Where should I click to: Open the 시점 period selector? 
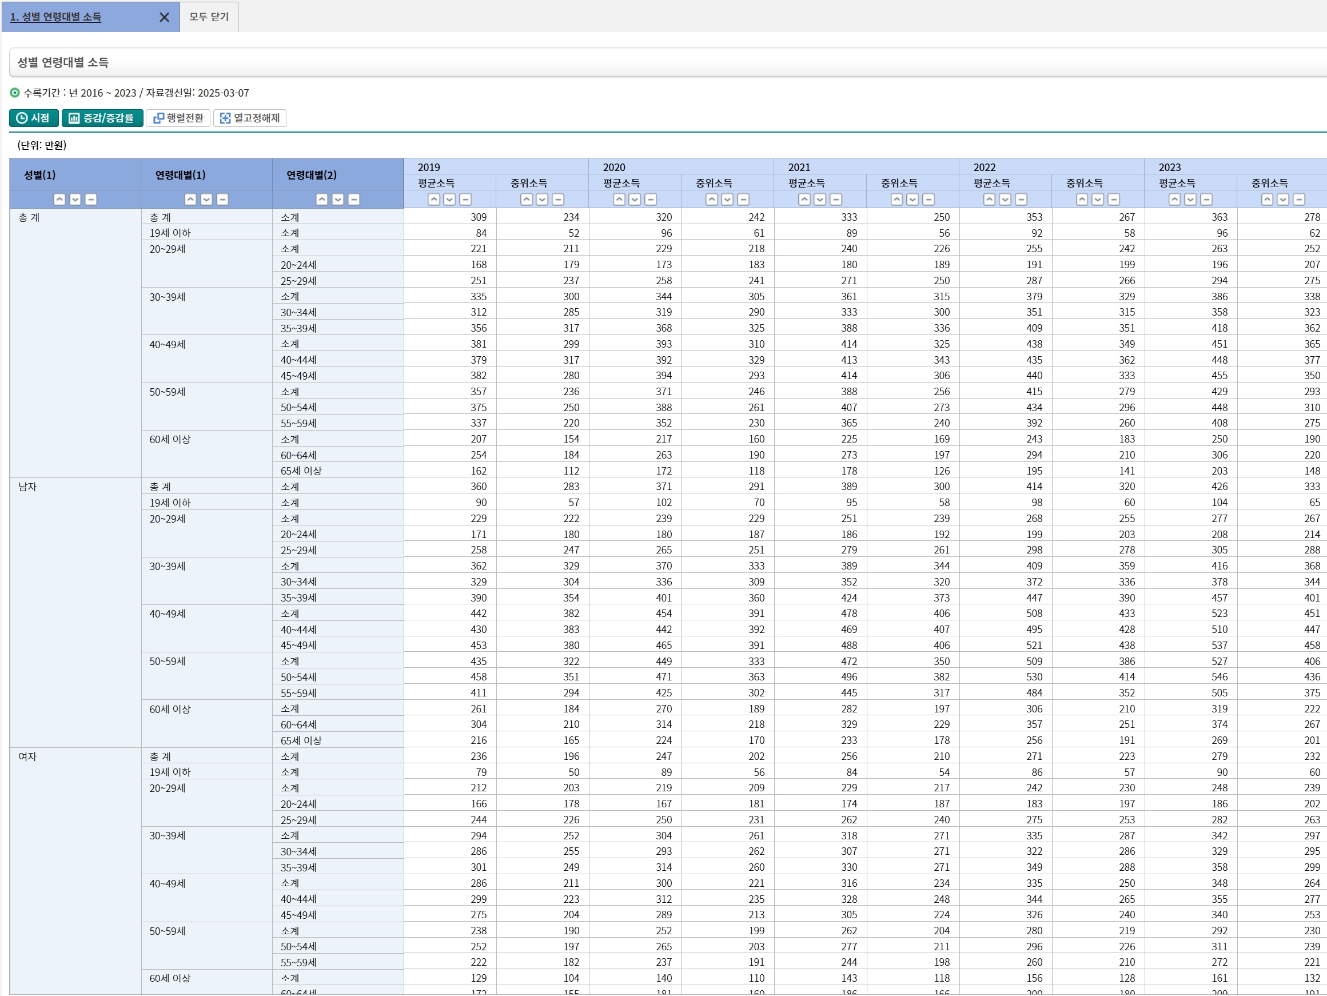(34, 118)
